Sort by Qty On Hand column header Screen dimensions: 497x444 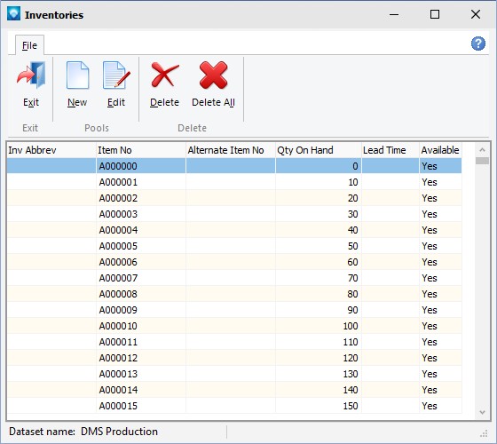click(x=319, y=150)
